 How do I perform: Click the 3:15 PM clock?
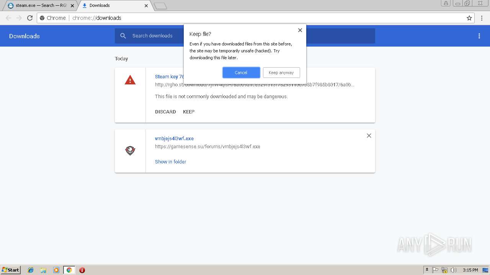(x=470, y=270)
